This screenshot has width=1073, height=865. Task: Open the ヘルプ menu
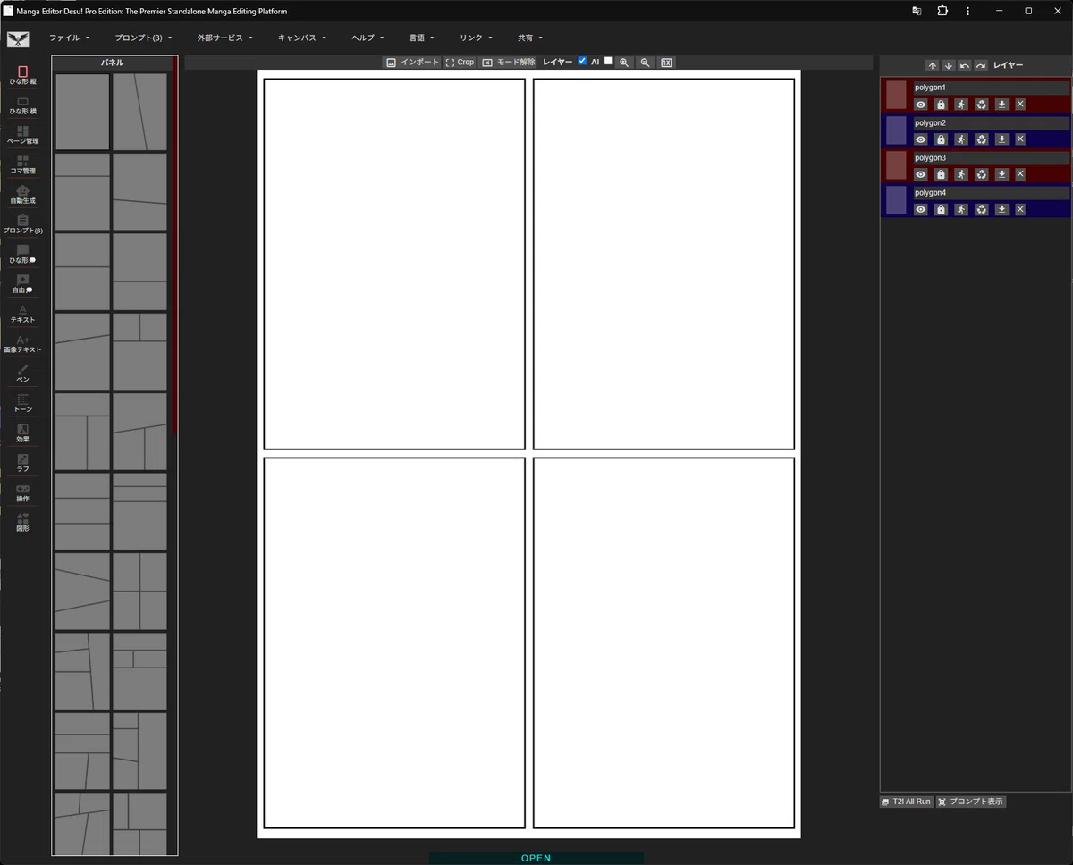click(x=368, y=38)
